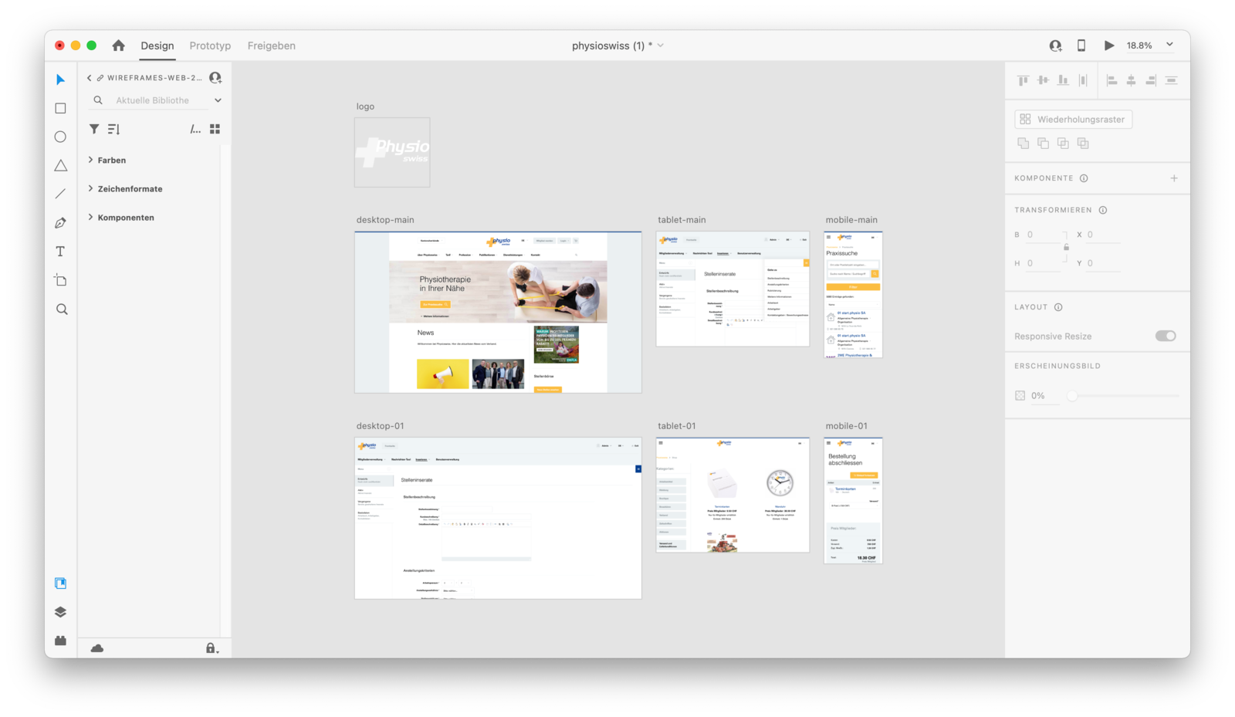
Task: Select the Pen tool
Action: pyautogui.click(x=59, y=222)
